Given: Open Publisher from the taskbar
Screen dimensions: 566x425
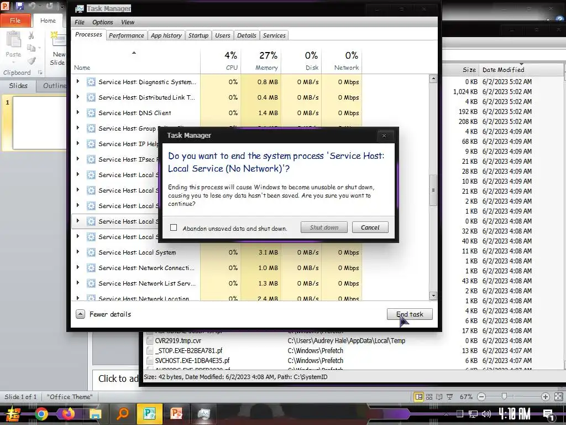Looking at the screenshot, I should point(149,413).
